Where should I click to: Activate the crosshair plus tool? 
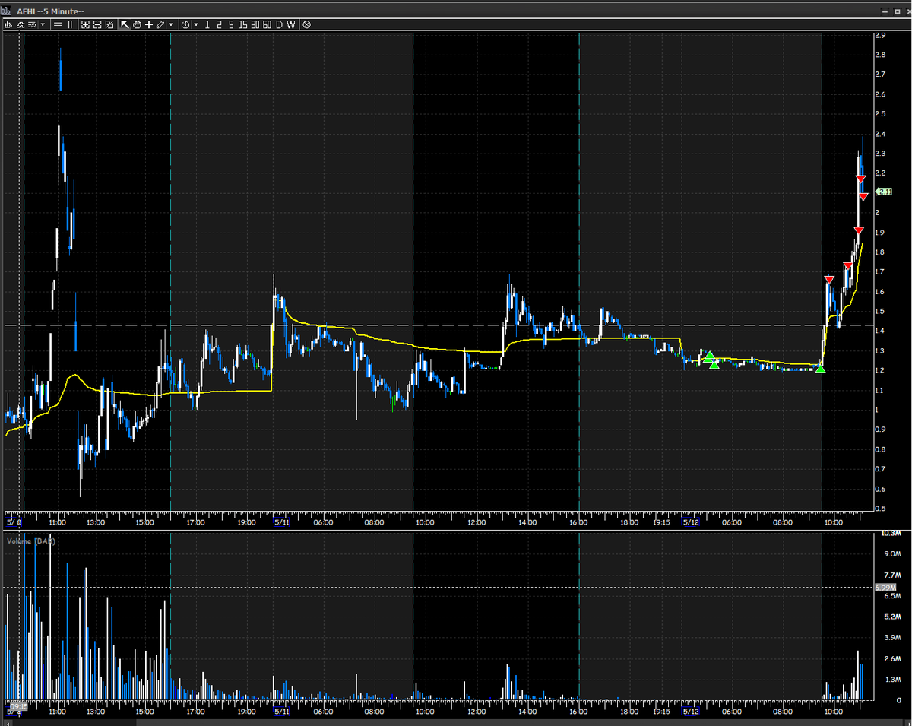point(149,24)
